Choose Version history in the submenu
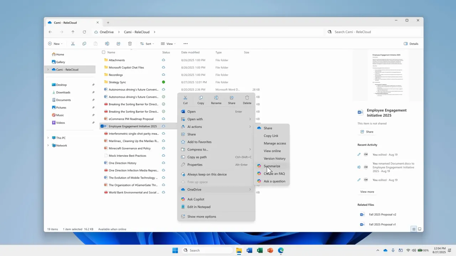 (x=271, y=159)
